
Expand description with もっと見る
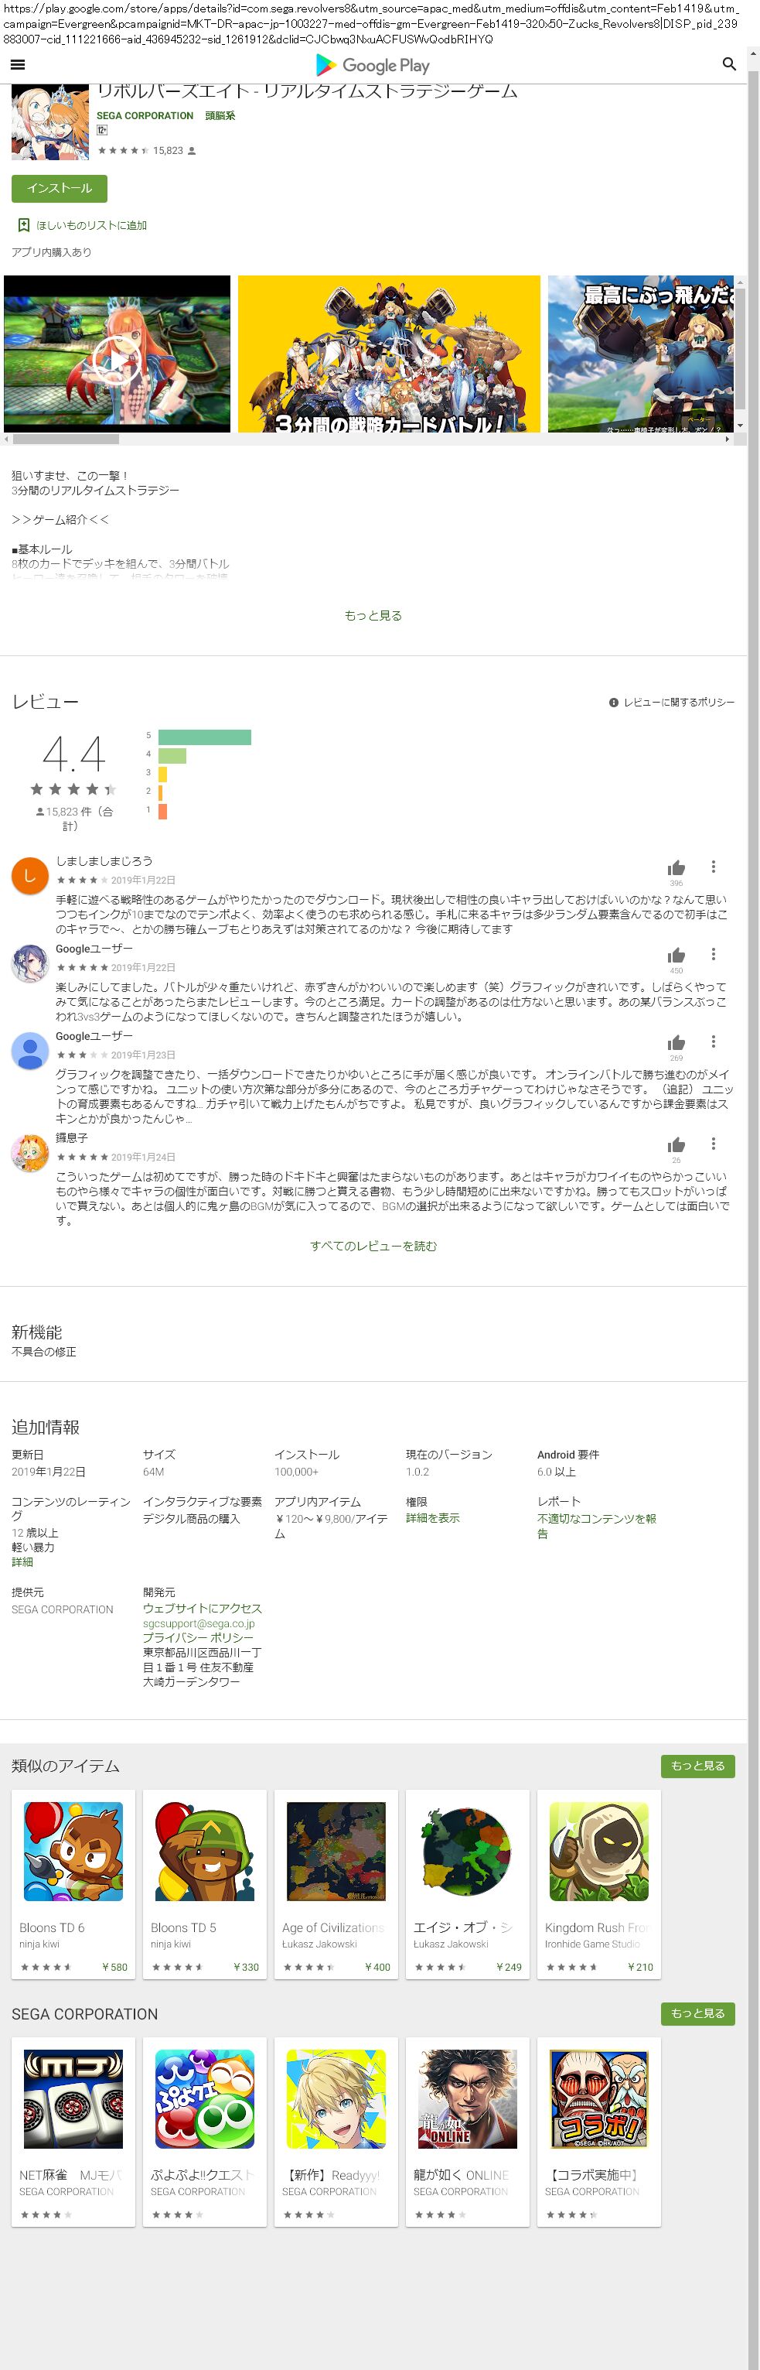[x=373, y=615]
